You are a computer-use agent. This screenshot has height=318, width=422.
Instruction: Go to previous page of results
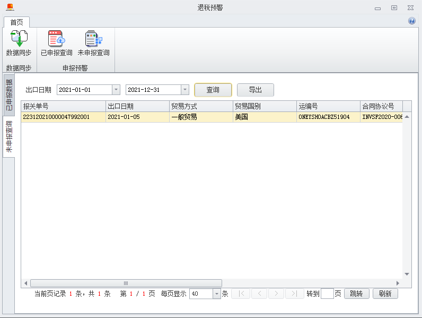[x=259, y=294]
